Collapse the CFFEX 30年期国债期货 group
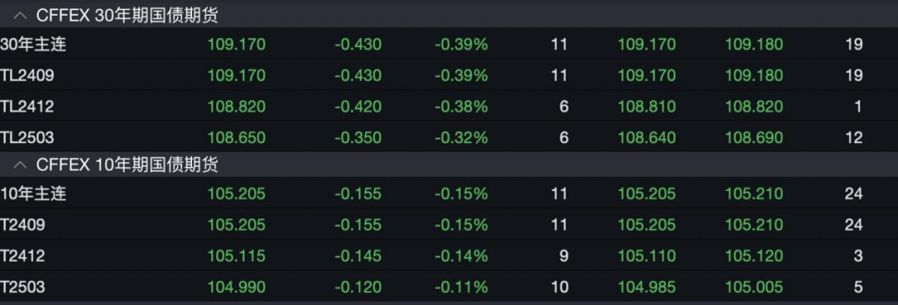Viewport: 898px width, 305px height. pos(20,16)
